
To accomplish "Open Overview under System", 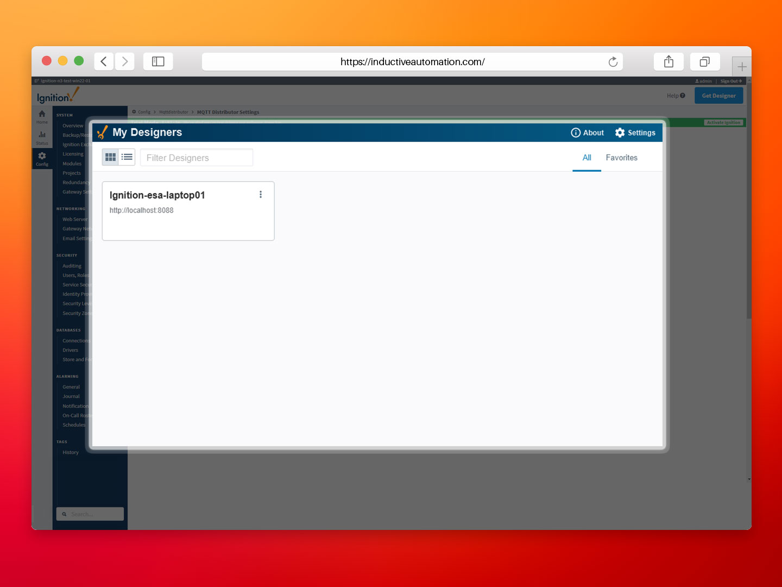I will (73, 126).
